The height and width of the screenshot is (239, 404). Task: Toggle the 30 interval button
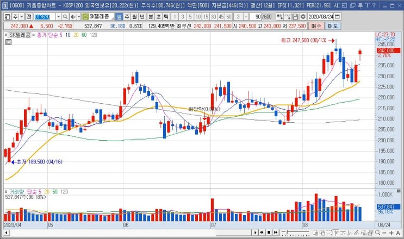pos(213,17)
